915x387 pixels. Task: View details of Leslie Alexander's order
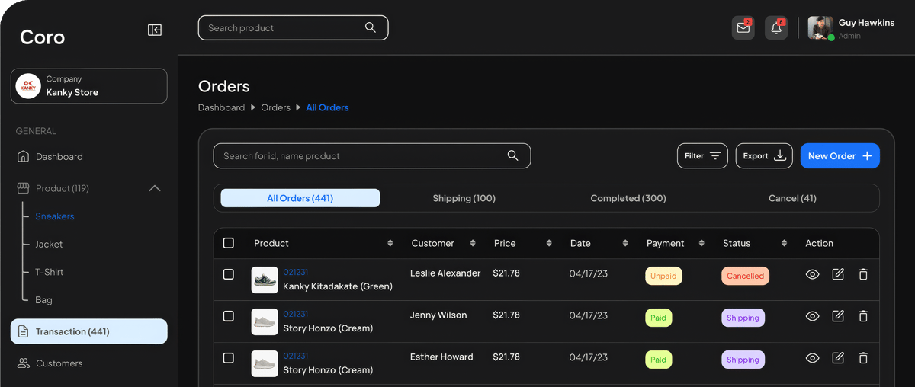point(813,274)
